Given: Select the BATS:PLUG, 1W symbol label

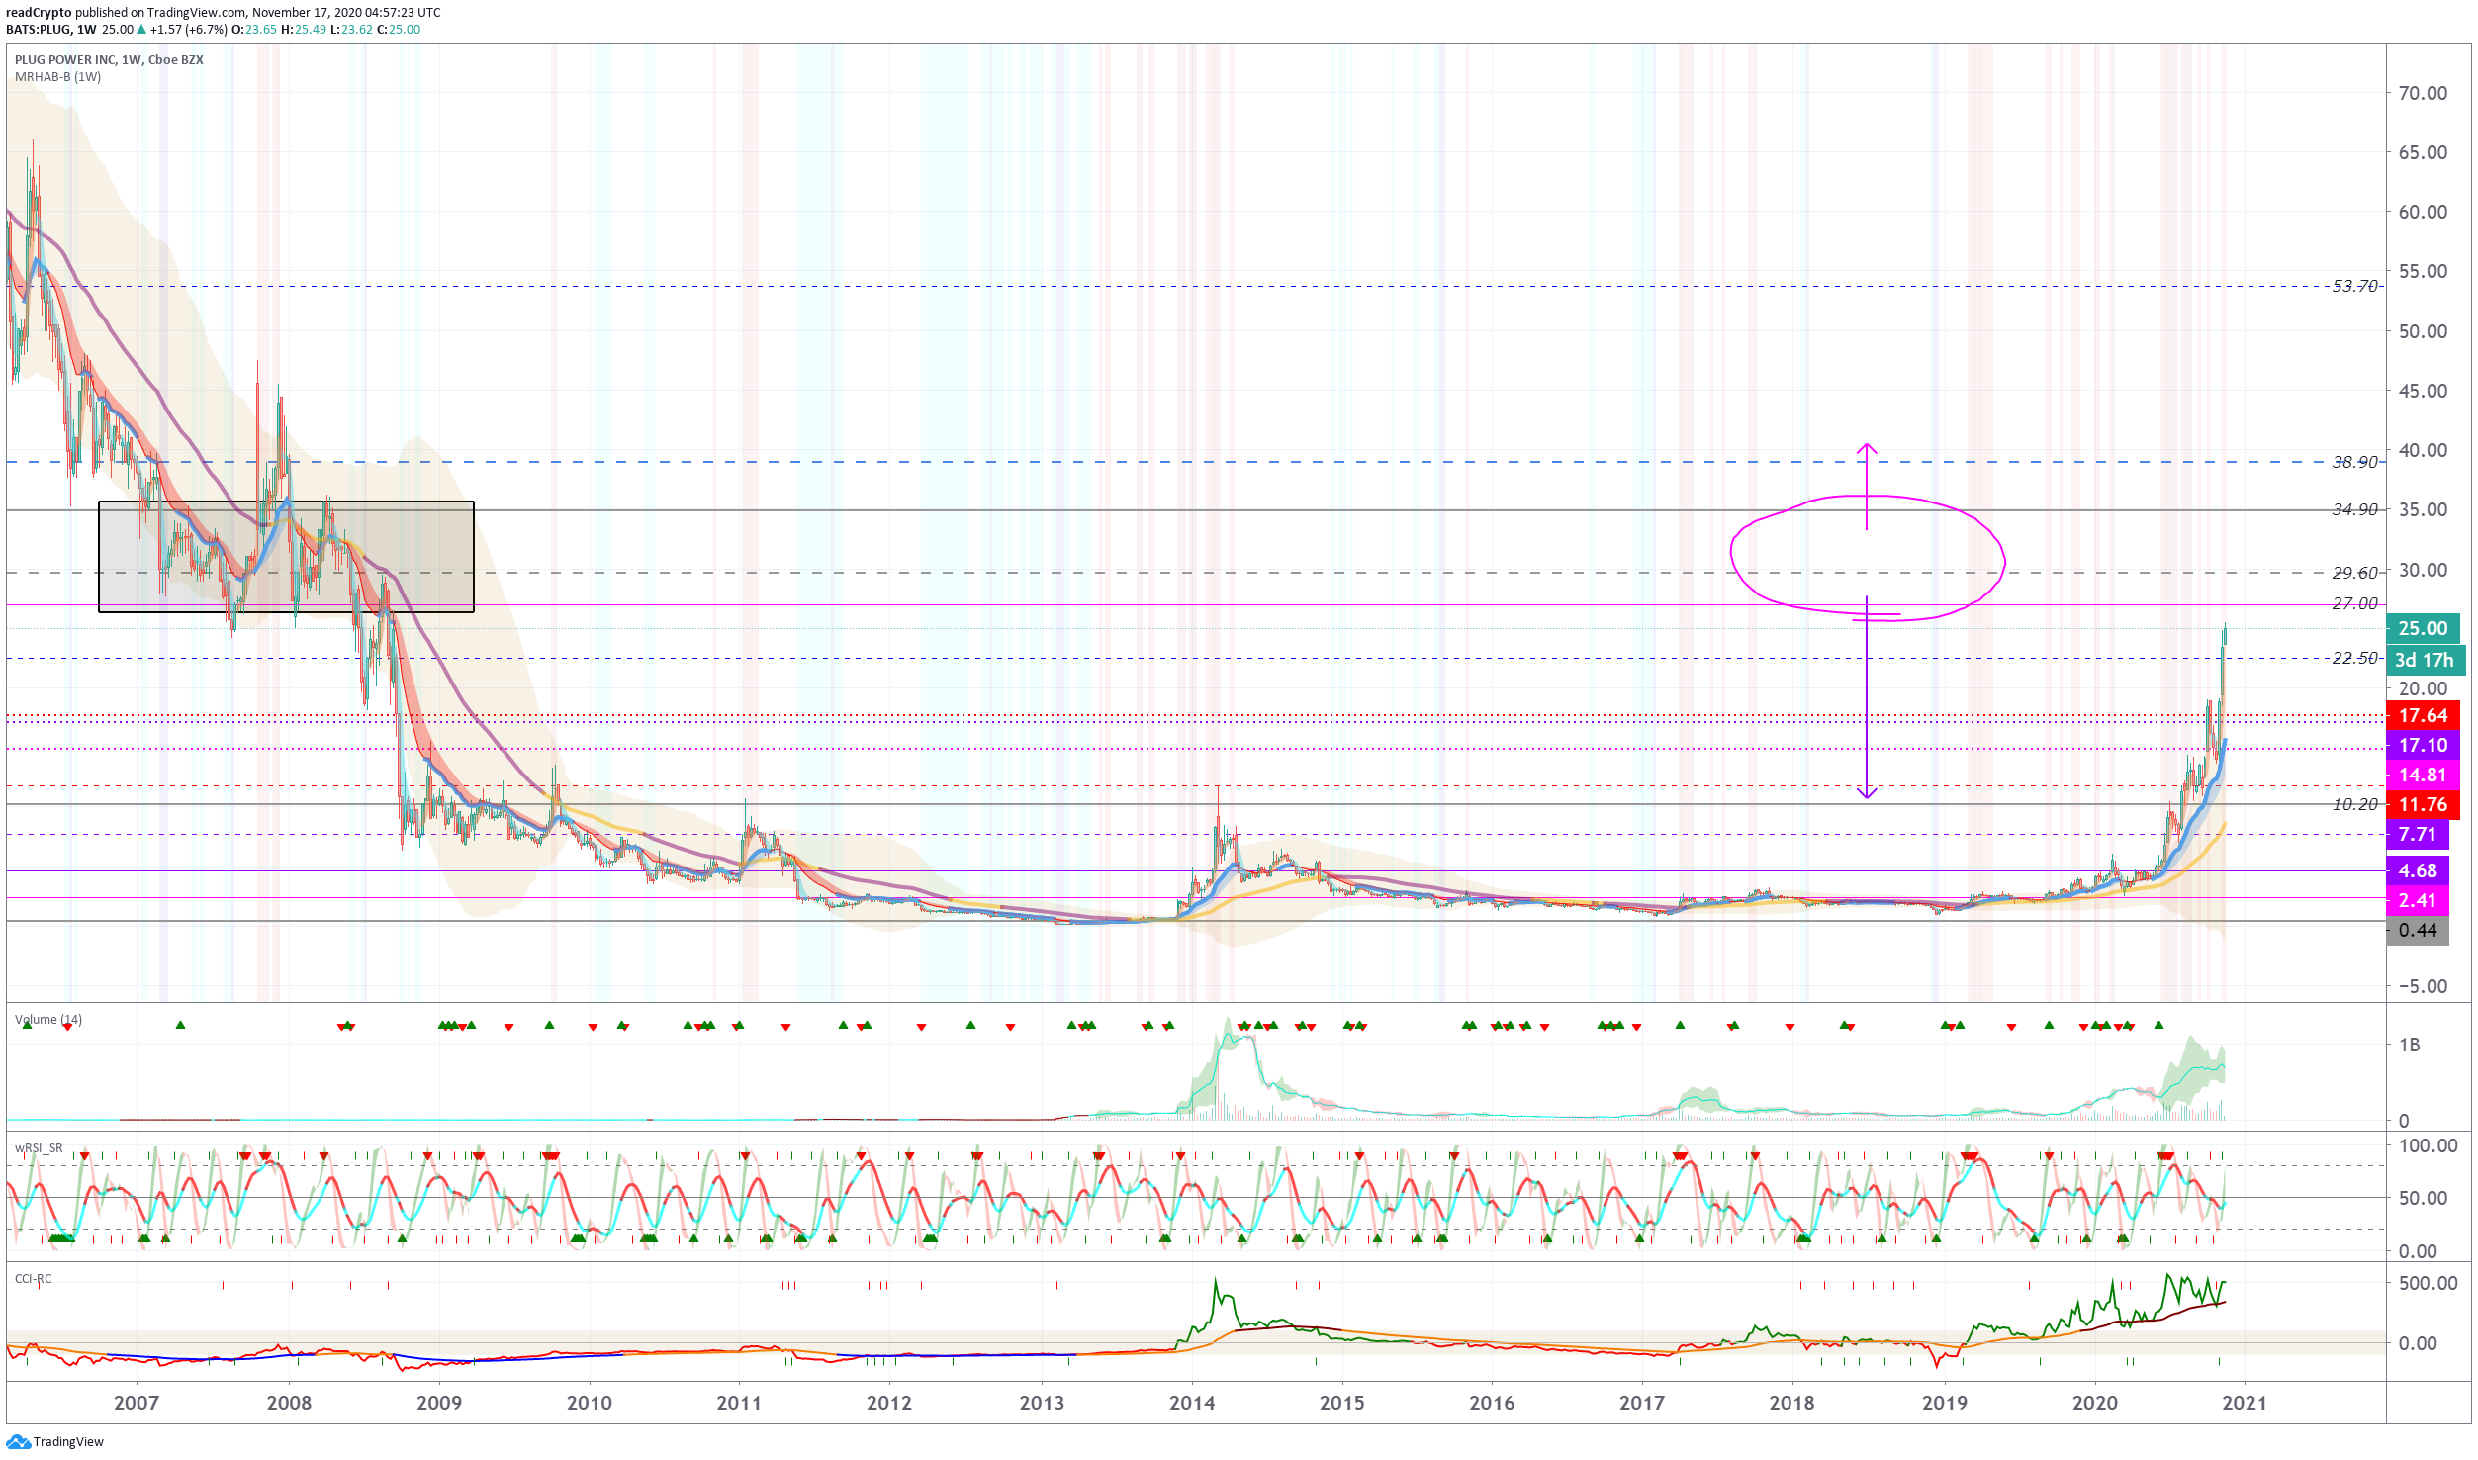Looking at the screenshot, I should tap(51, 30).
